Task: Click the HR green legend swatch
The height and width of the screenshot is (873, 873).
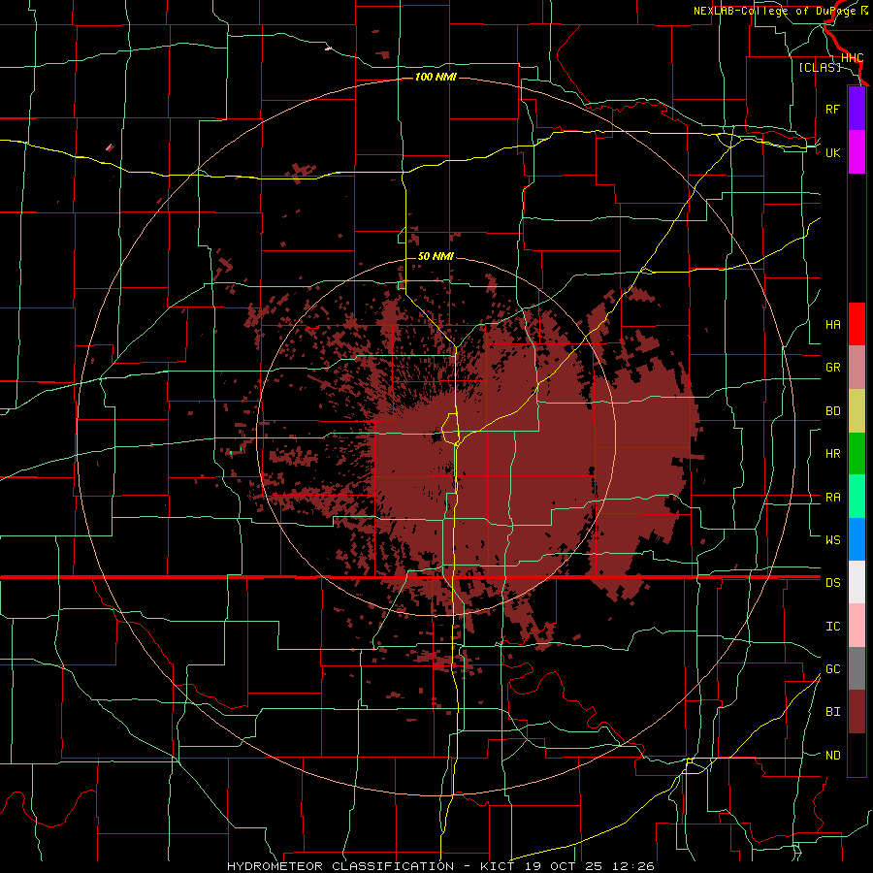Action: 857,454
